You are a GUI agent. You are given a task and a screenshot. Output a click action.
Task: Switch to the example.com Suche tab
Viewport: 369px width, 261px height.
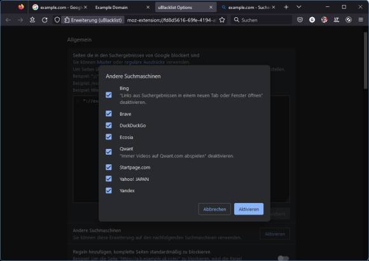(248, 7)
